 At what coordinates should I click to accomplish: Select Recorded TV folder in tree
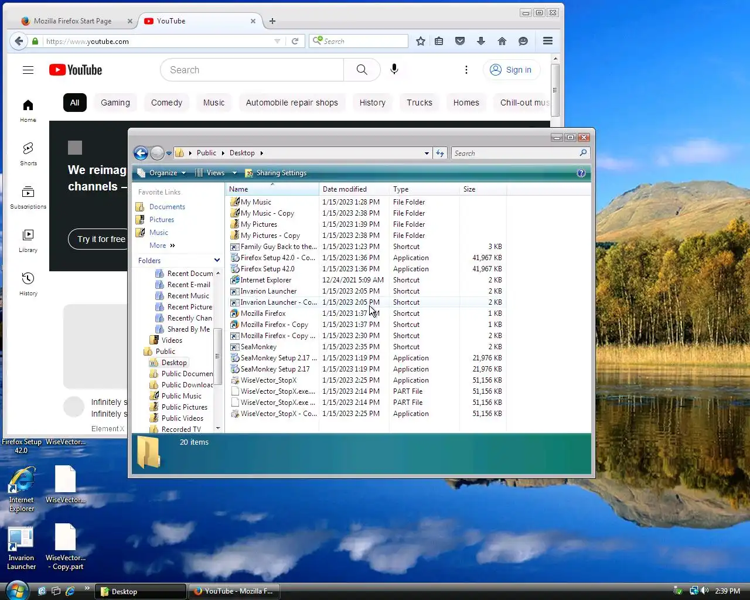pos(180,429)
